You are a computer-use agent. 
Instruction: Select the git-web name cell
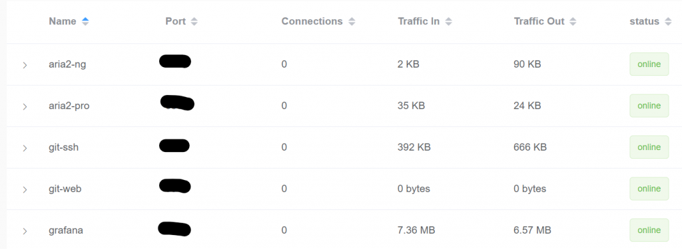pos(65,189)
